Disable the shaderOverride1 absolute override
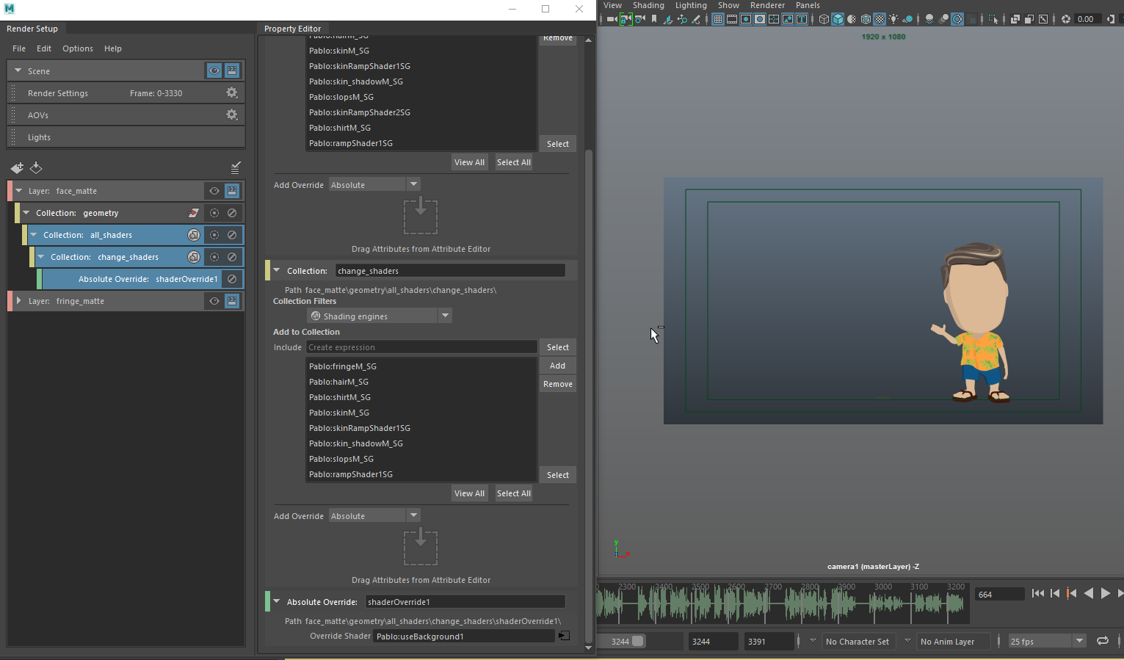 (x=232, y=279)
